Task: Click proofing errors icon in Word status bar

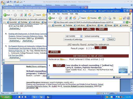Action: point(21,93)
